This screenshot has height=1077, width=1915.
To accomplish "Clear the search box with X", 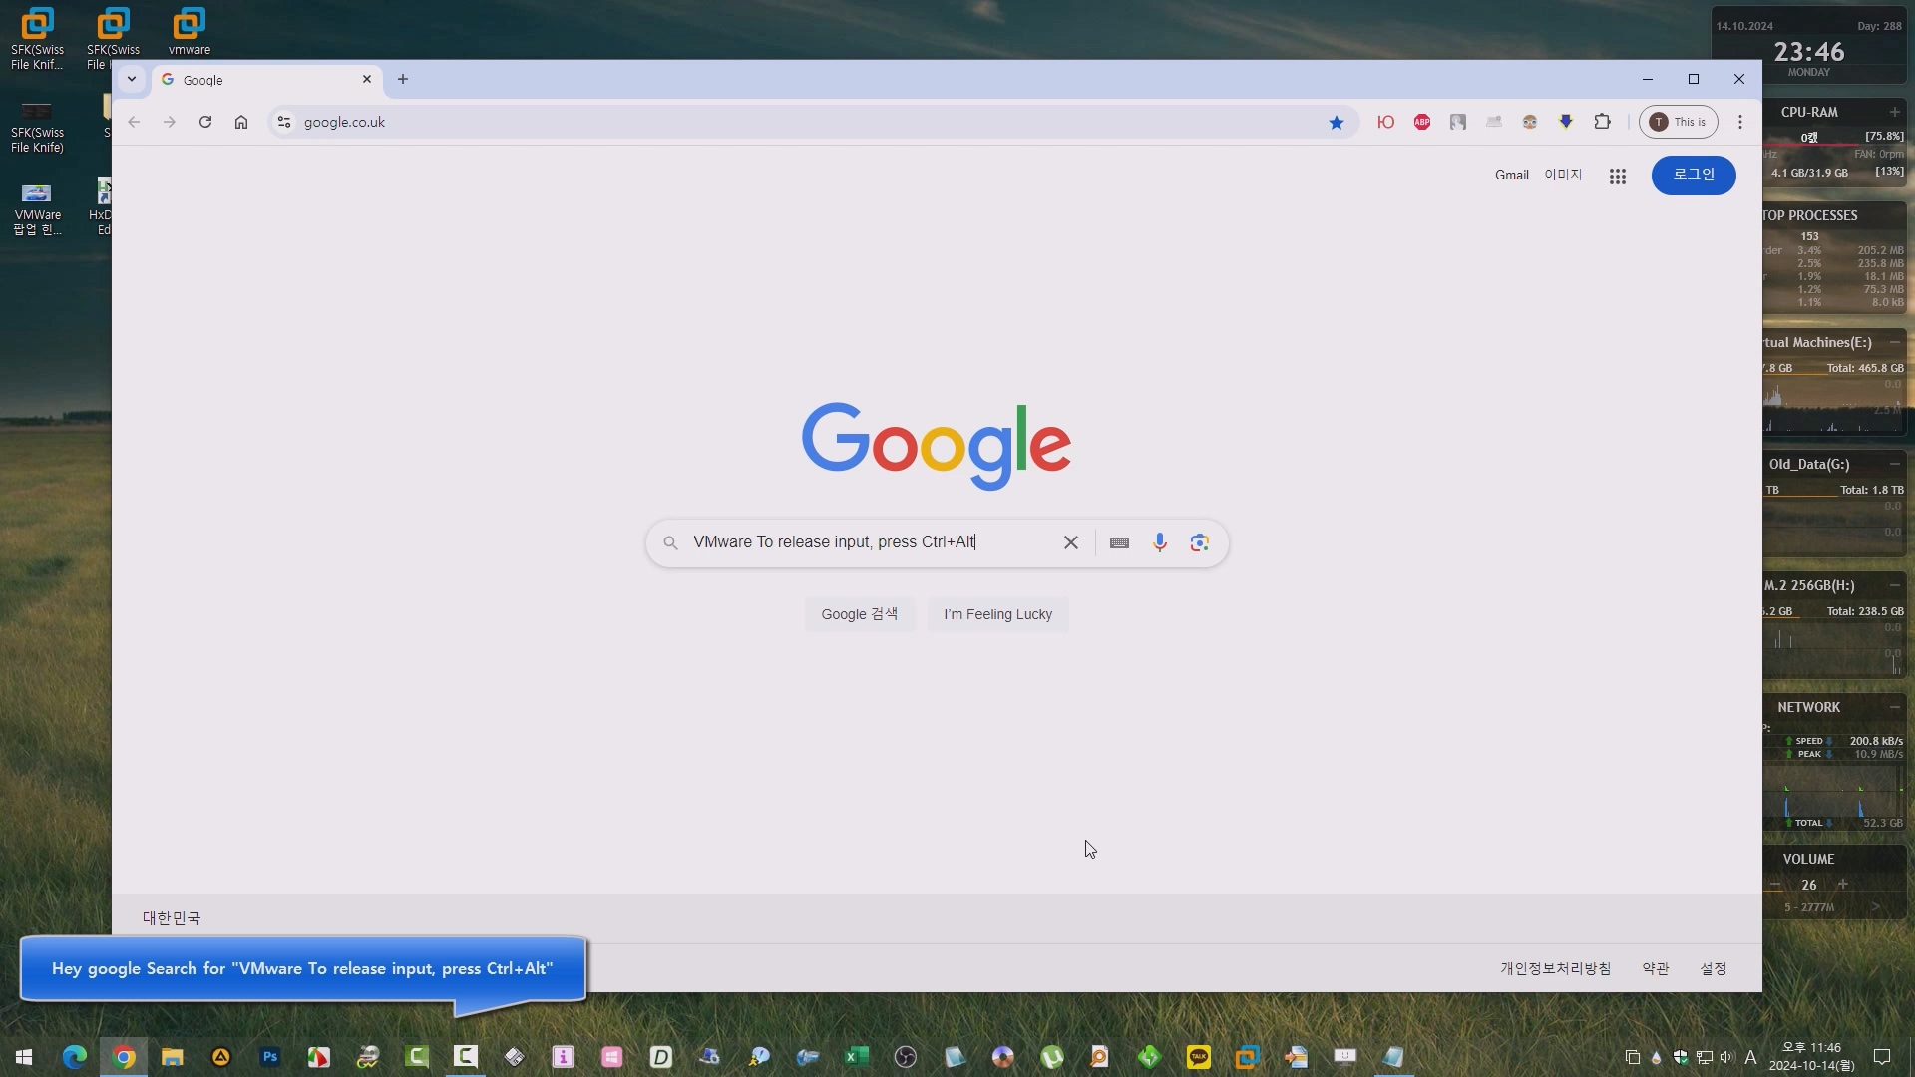I will click(x=1070, y=542).
